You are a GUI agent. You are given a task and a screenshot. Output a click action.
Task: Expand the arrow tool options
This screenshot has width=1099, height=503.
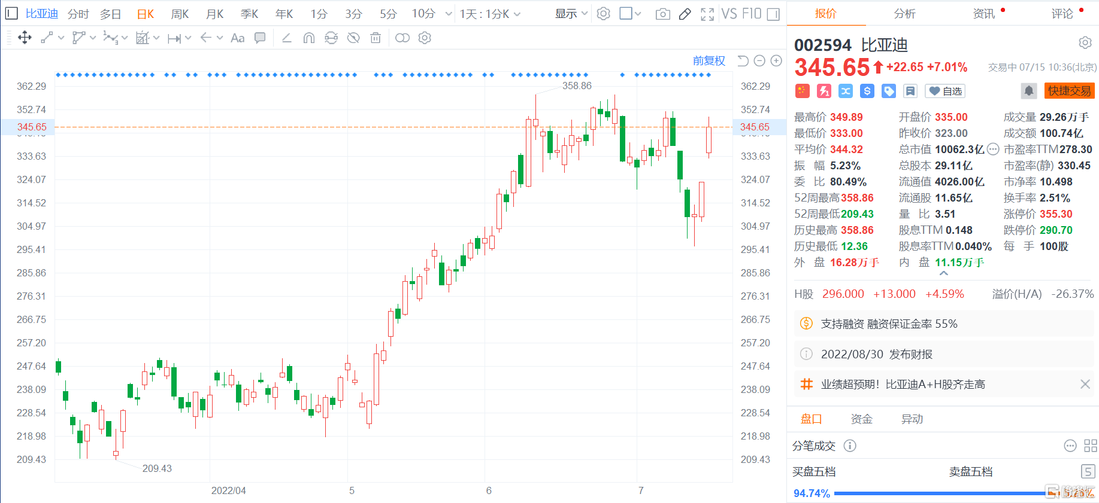tap(220, 38)
